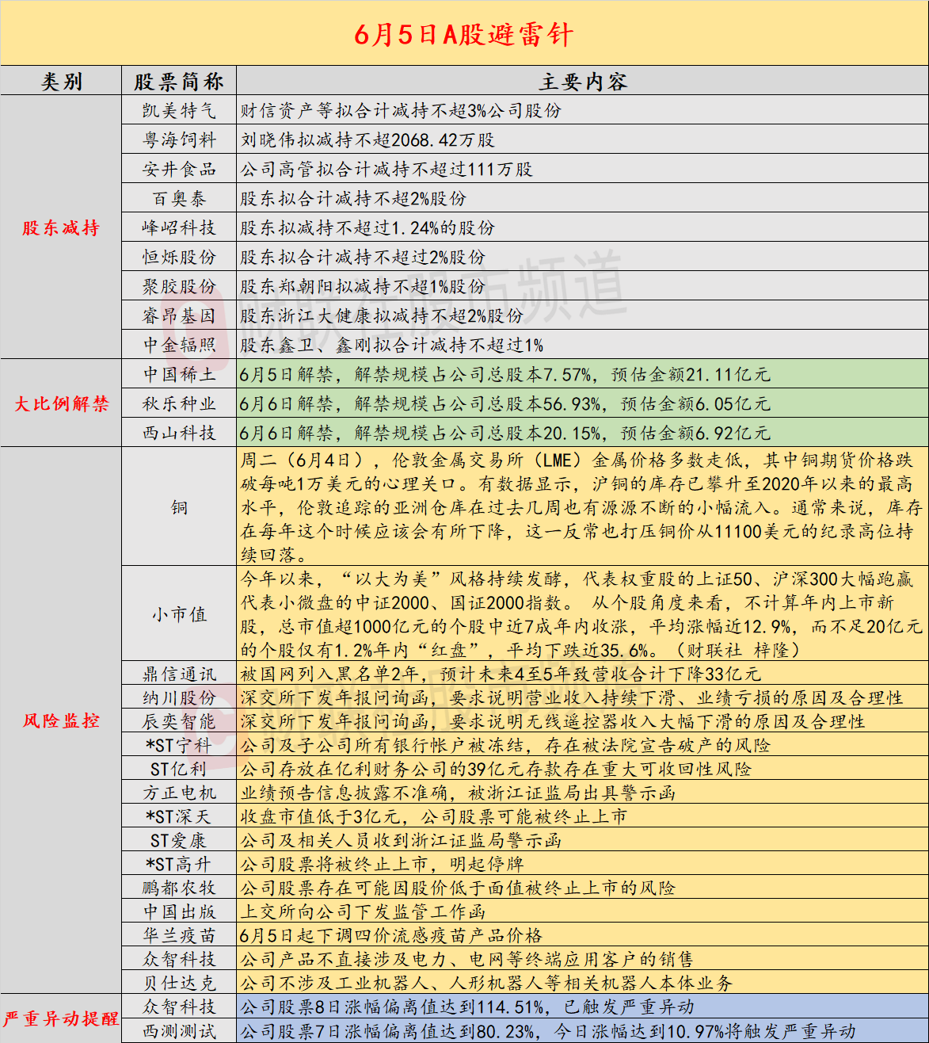Click the 小市值 row label
This screenshot has width=929, height=1043.
click(179, 614)
